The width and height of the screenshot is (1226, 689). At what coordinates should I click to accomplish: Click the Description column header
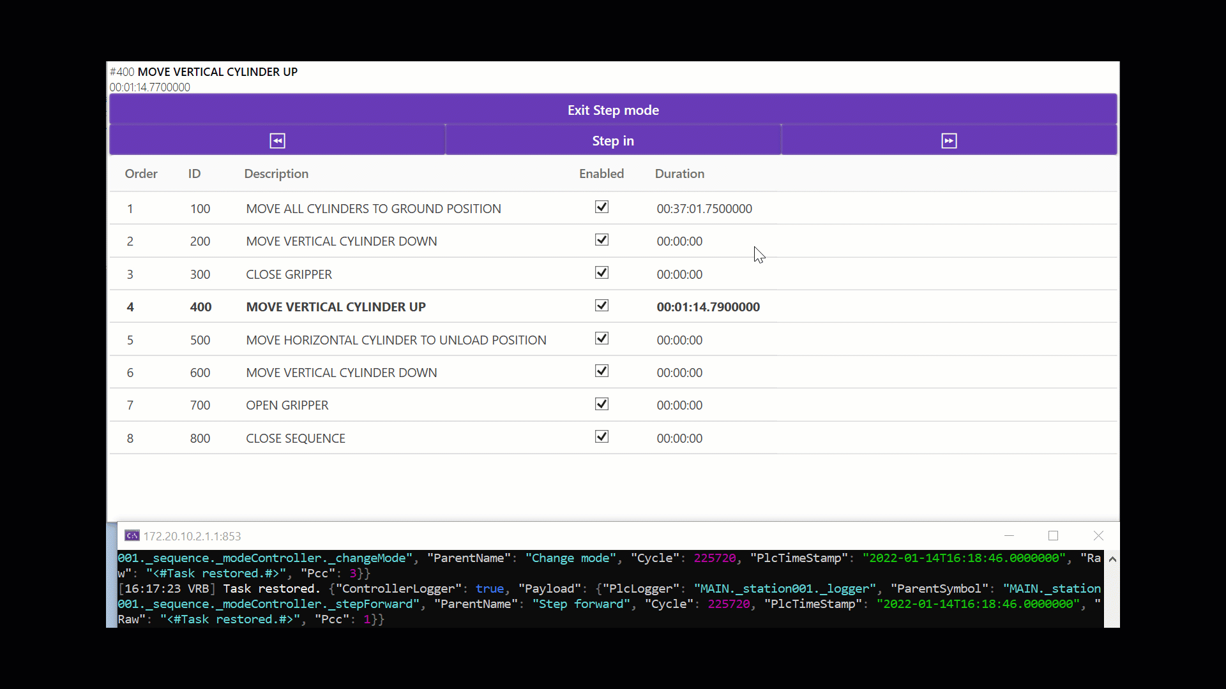(x=276, y=174)
